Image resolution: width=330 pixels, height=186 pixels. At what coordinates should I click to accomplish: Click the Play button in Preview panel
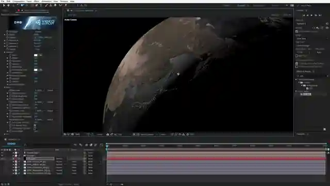click(x=311, y=15)
